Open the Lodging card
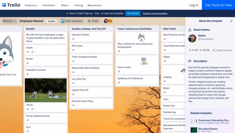This screenshot has height=133, width=235. [x=174, y=75]
